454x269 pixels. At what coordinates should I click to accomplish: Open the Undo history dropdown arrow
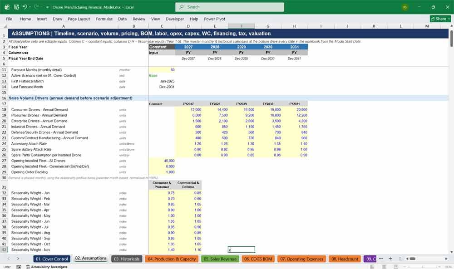tap(30, 7)
